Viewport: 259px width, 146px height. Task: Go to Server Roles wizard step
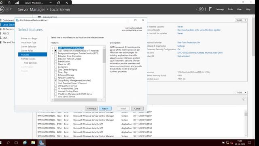pyautogui.click(x=27, y=51)
